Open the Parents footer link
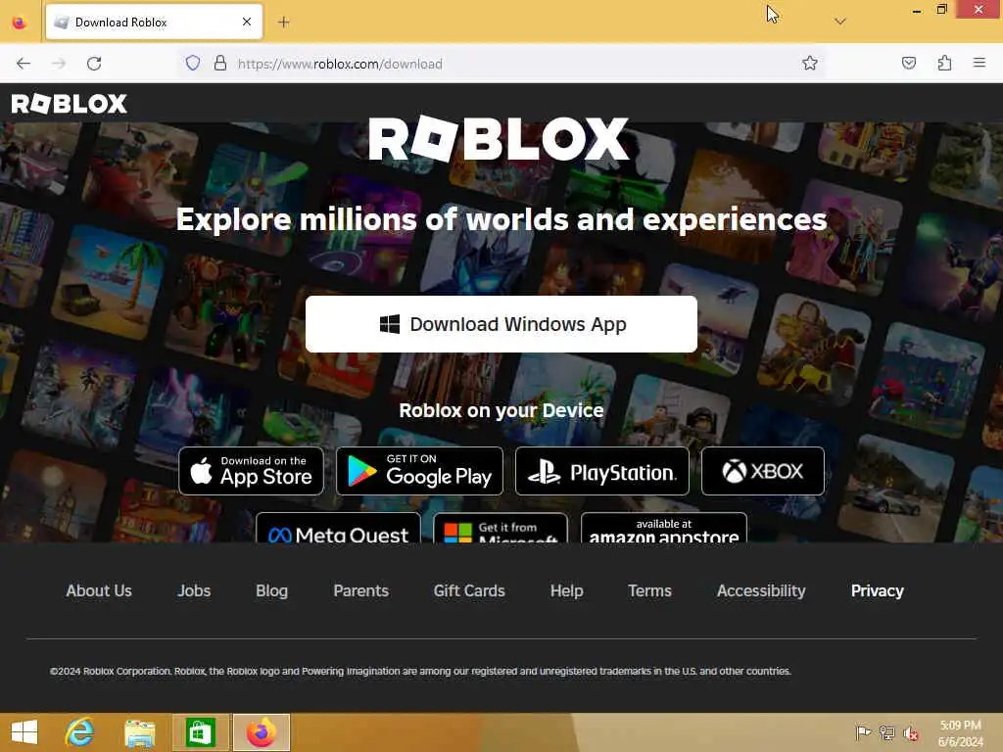The image size is (1003, 752). coord(360,590)
